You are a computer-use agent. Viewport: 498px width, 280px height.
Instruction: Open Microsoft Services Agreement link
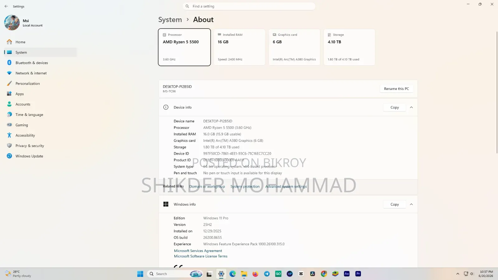coord(198,251)
